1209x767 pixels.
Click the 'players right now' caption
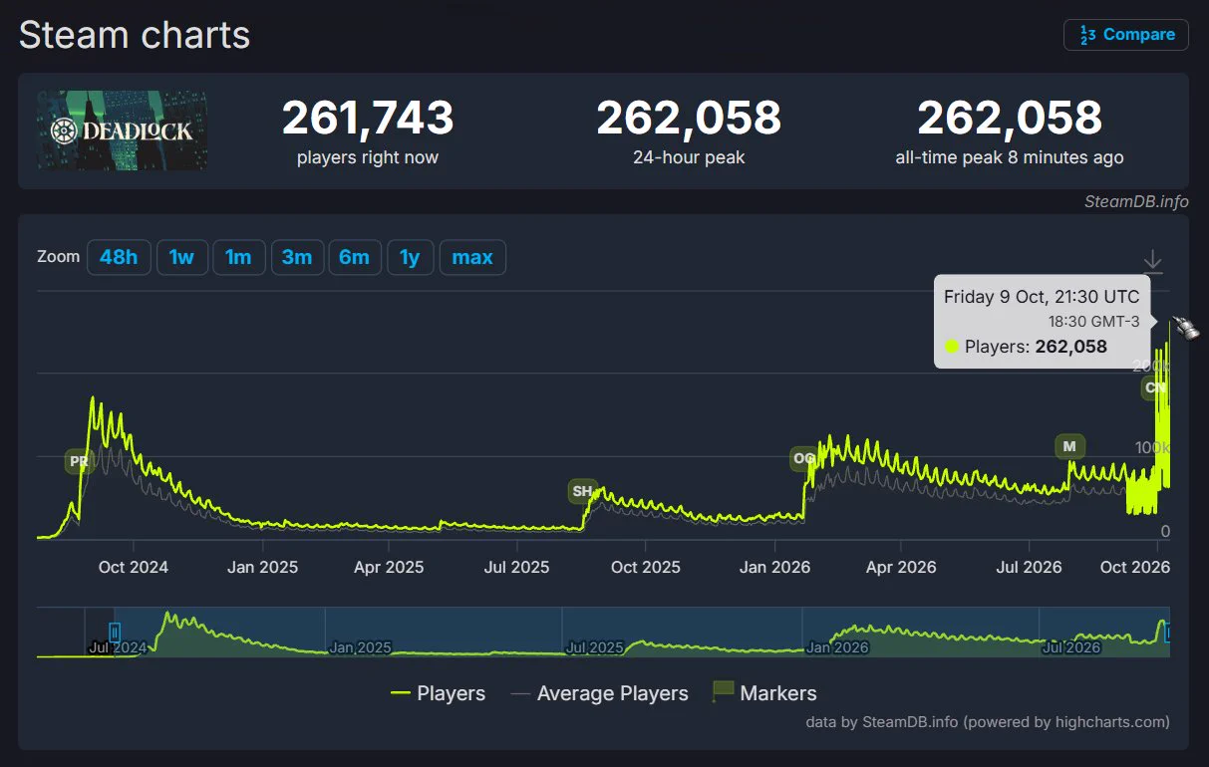pos(368,157)
